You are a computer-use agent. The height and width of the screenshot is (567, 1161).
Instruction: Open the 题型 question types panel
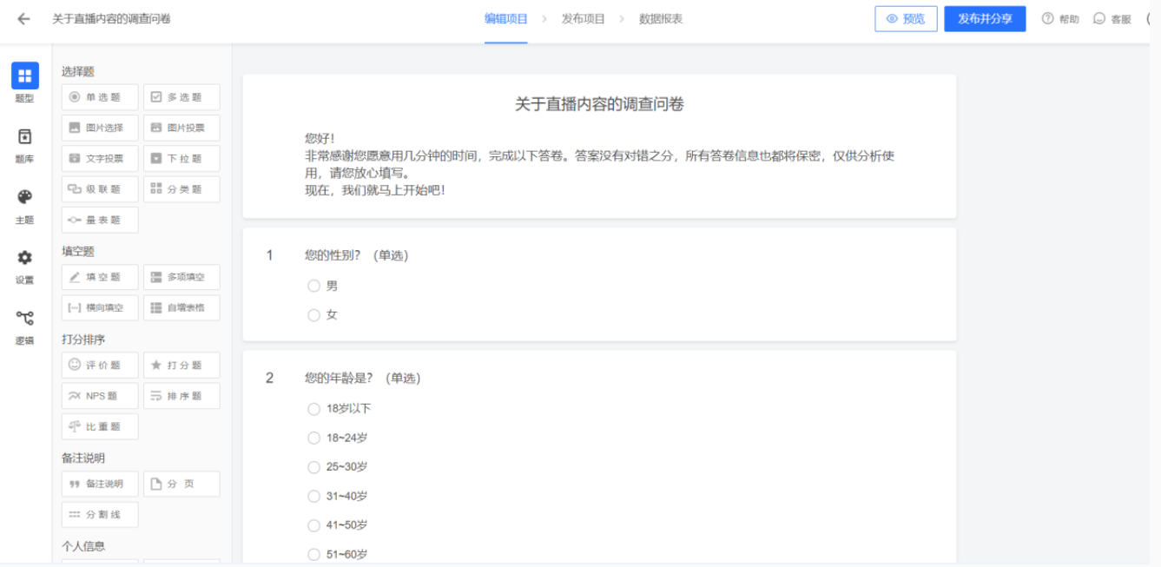(x=24, y=82)
